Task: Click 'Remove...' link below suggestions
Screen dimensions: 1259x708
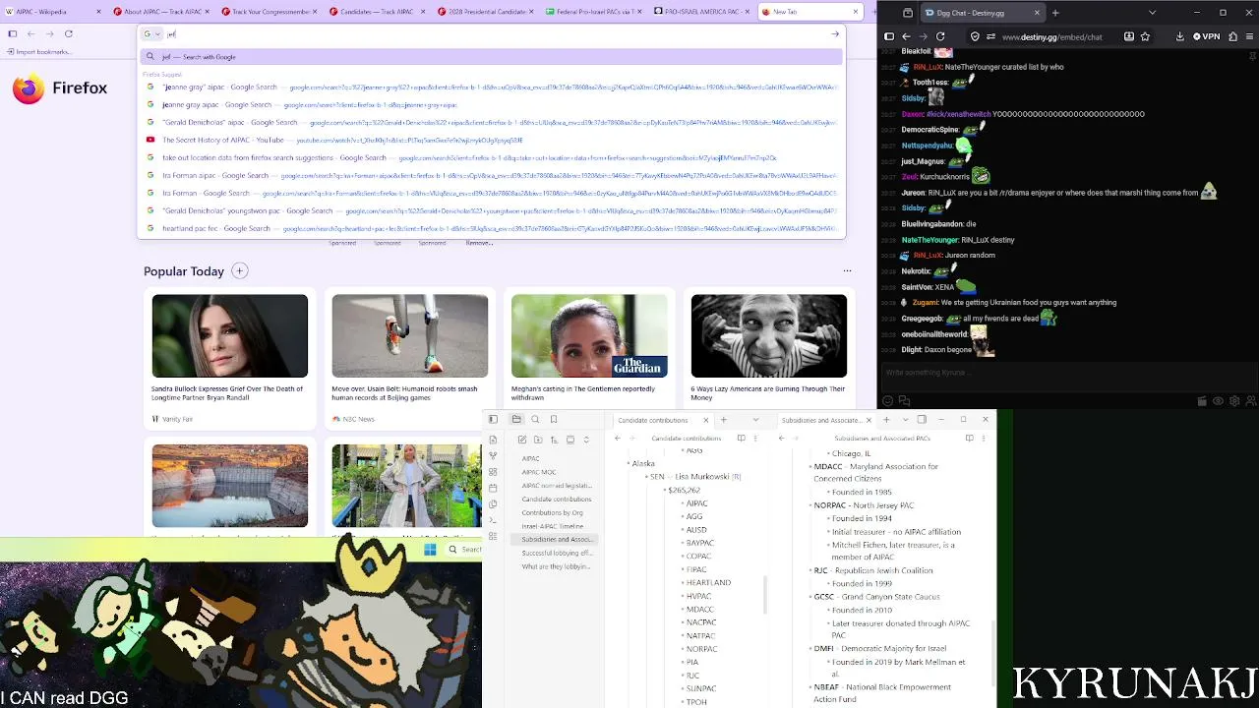Action: click(479, 243)
